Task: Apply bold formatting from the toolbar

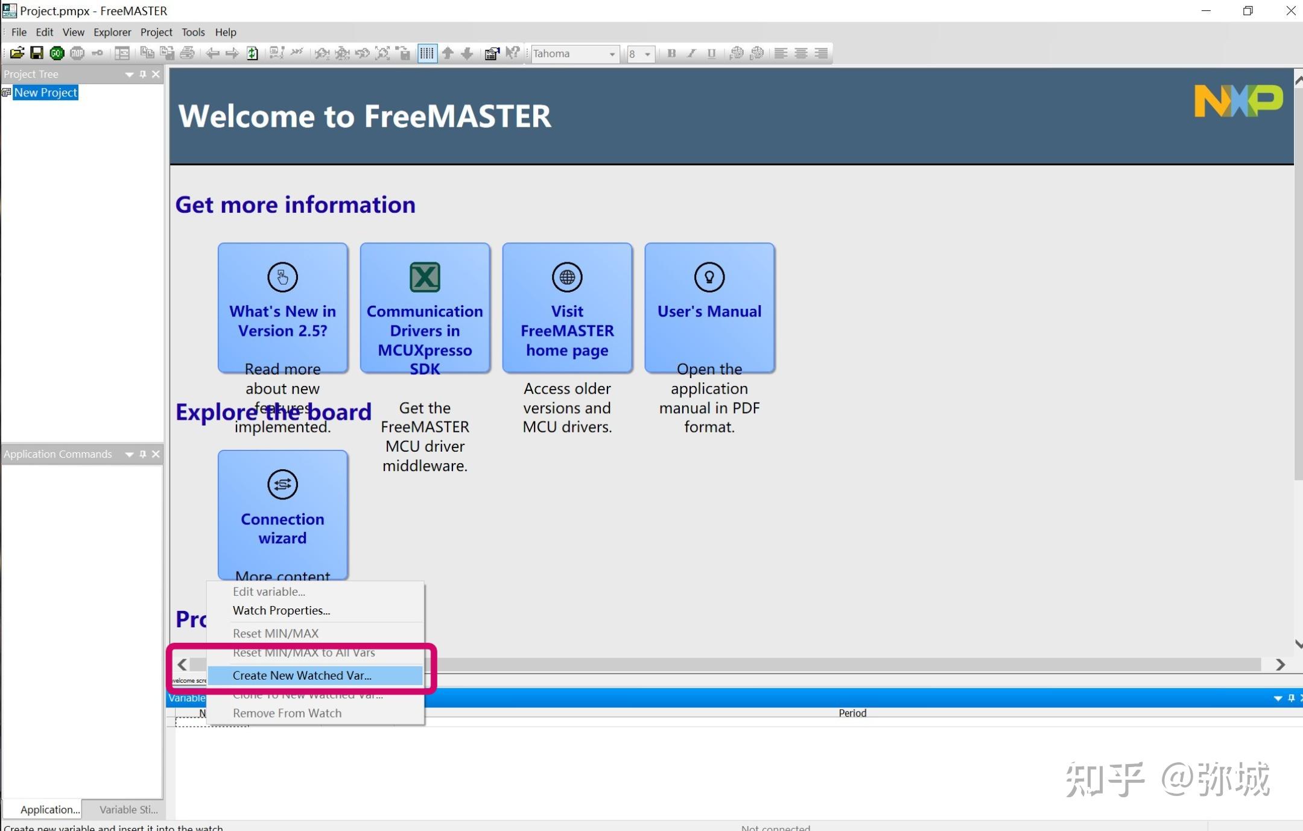Action: (671, 54)
